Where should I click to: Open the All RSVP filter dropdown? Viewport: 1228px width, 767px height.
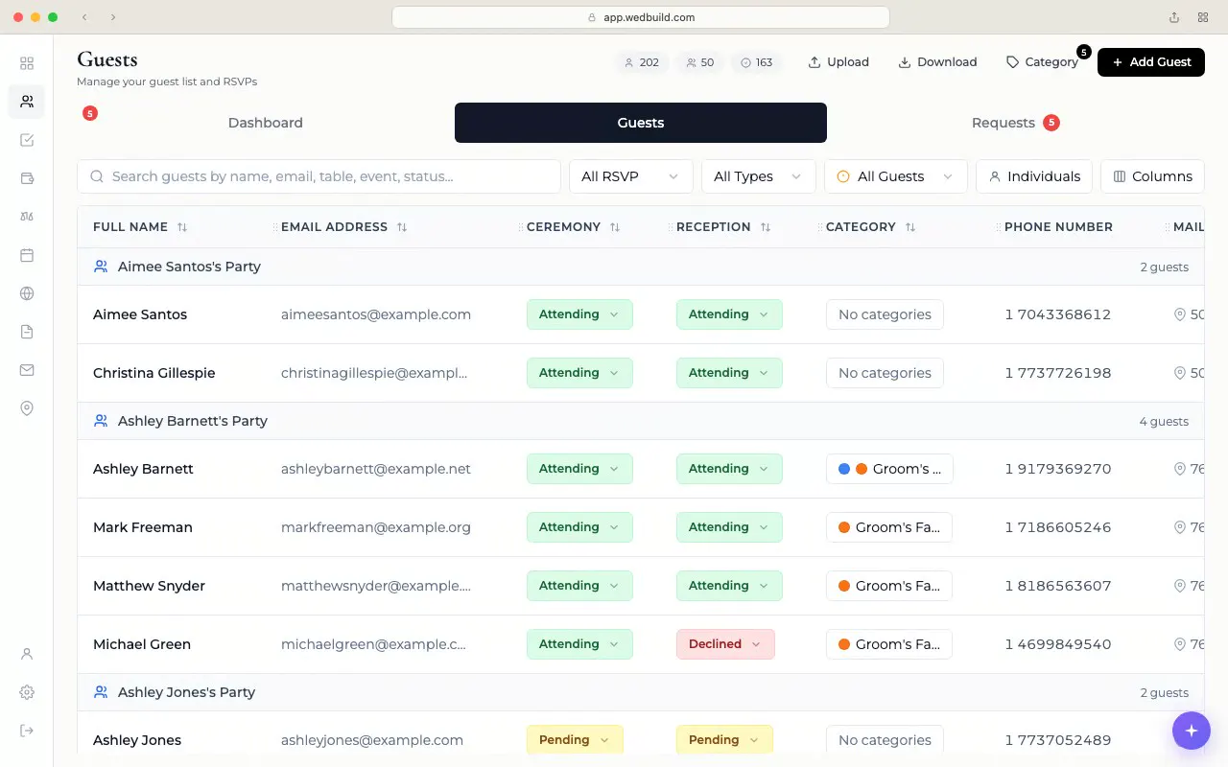(x=630, y=176)
